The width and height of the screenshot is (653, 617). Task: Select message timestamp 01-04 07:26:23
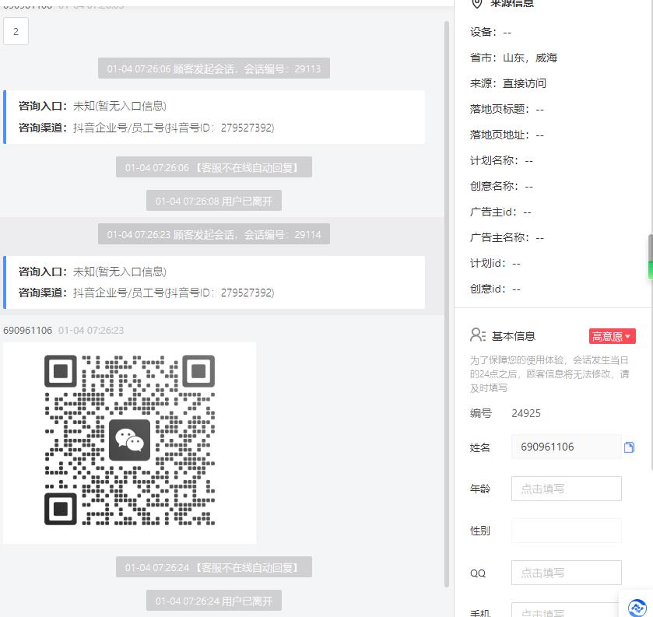pyautogui.click(x=91, y=330)
